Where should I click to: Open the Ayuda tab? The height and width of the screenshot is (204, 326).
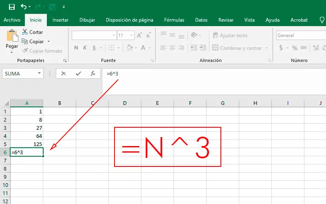[272, 20]
